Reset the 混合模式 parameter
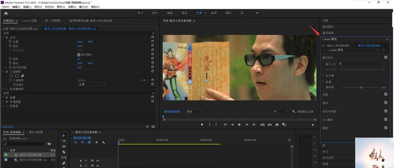 152,84
